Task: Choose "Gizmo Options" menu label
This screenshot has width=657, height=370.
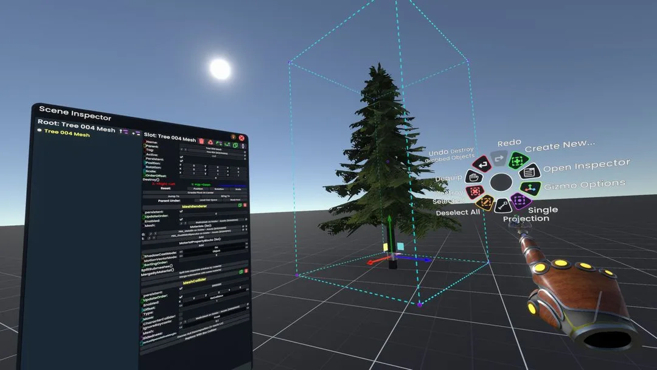Action: coord(585,185)
